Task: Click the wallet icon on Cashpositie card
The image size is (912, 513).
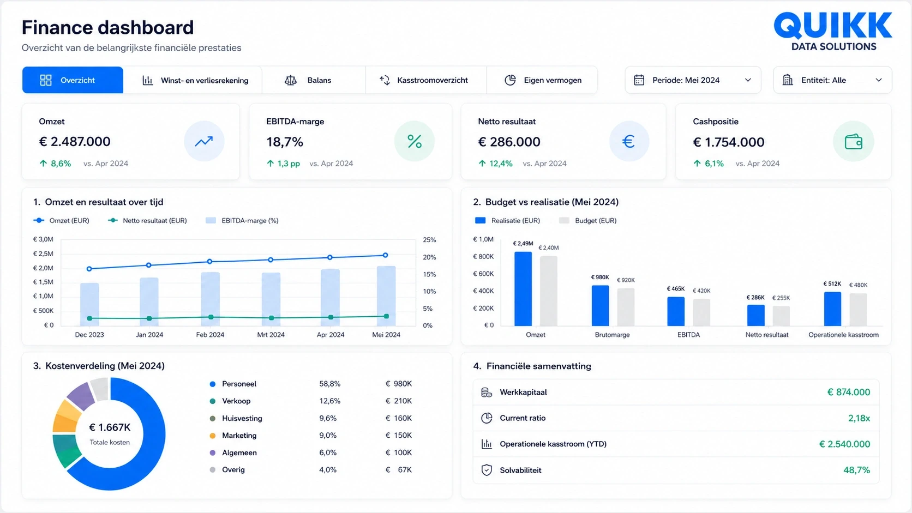Action: (854, 142)
